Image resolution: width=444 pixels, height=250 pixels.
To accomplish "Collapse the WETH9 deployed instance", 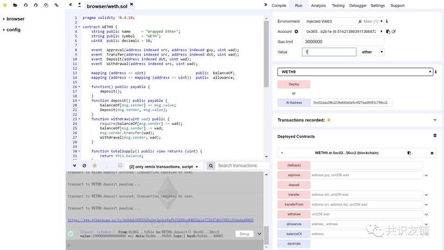I will coord(282,152).
